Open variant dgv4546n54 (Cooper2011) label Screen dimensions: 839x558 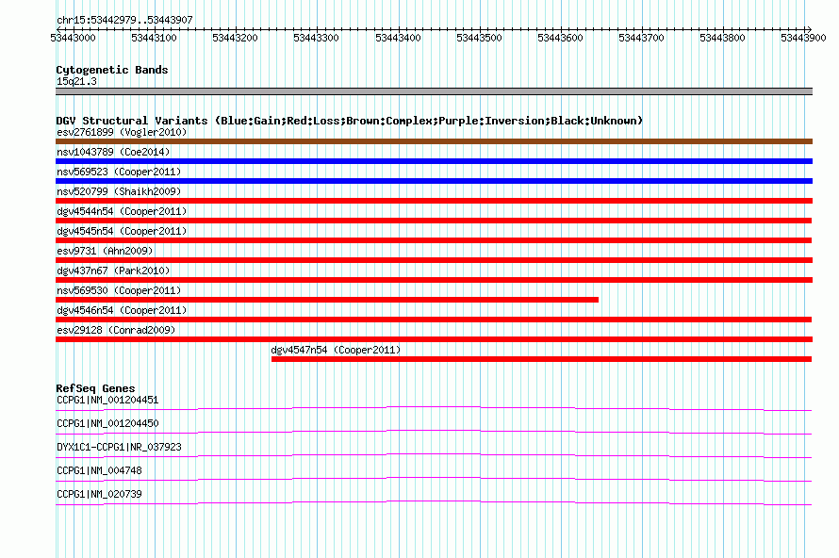click(122, 310)
